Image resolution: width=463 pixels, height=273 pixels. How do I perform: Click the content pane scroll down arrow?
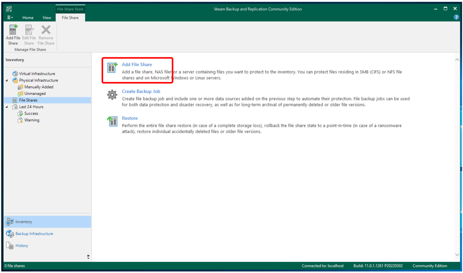point(457,255)
